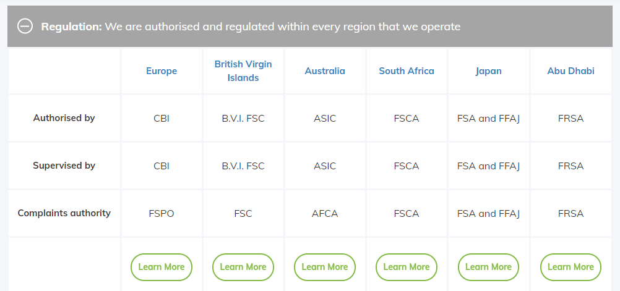Click the Japan column heading link

click(x=488, y=71)
